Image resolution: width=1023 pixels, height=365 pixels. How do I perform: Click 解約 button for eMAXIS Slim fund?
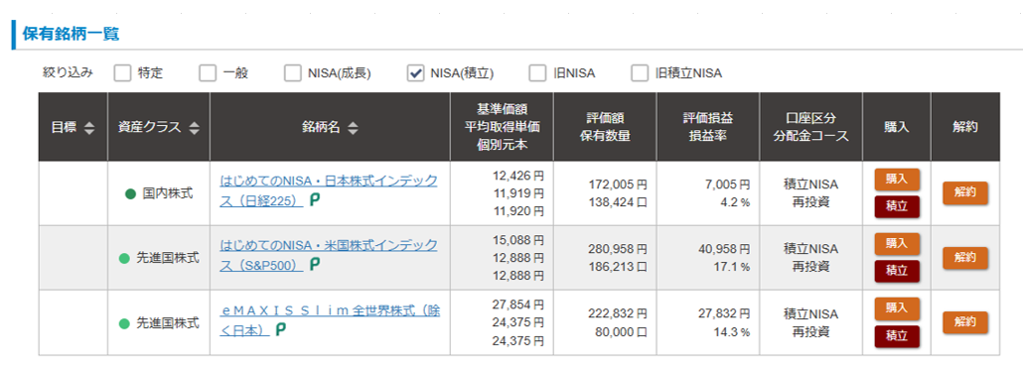coord(965,322)
